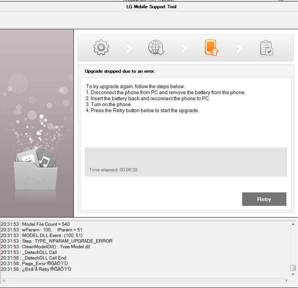The image size is (298, 288).
Task: Click log line '_DetachDLL Call' at 20:31:53
Action: point(29,252)
